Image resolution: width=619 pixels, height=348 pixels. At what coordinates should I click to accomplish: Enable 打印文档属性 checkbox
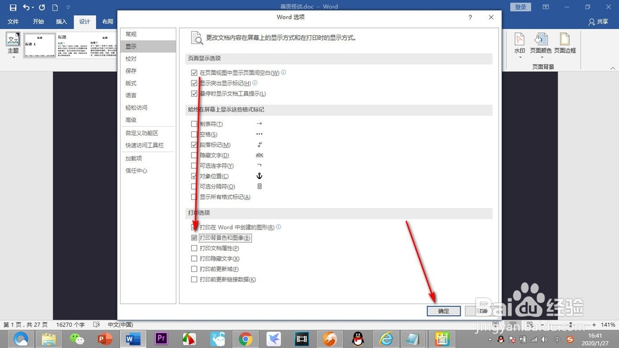coord(194,248)
